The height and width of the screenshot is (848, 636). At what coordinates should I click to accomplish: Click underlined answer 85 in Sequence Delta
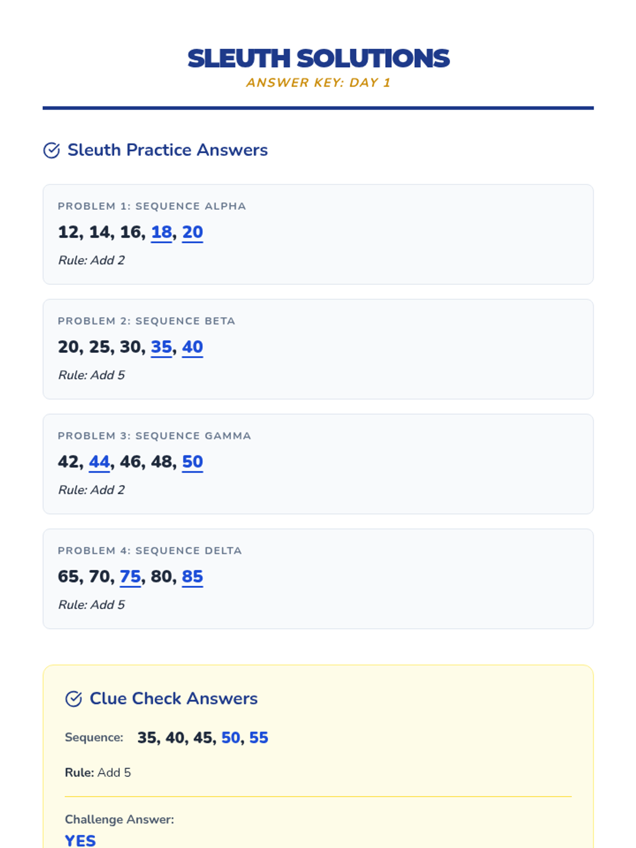pyautogui.click(x=192, y=577)
